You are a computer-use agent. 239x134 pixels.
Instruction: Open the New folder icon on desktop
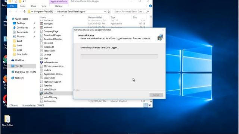[7, 121]
